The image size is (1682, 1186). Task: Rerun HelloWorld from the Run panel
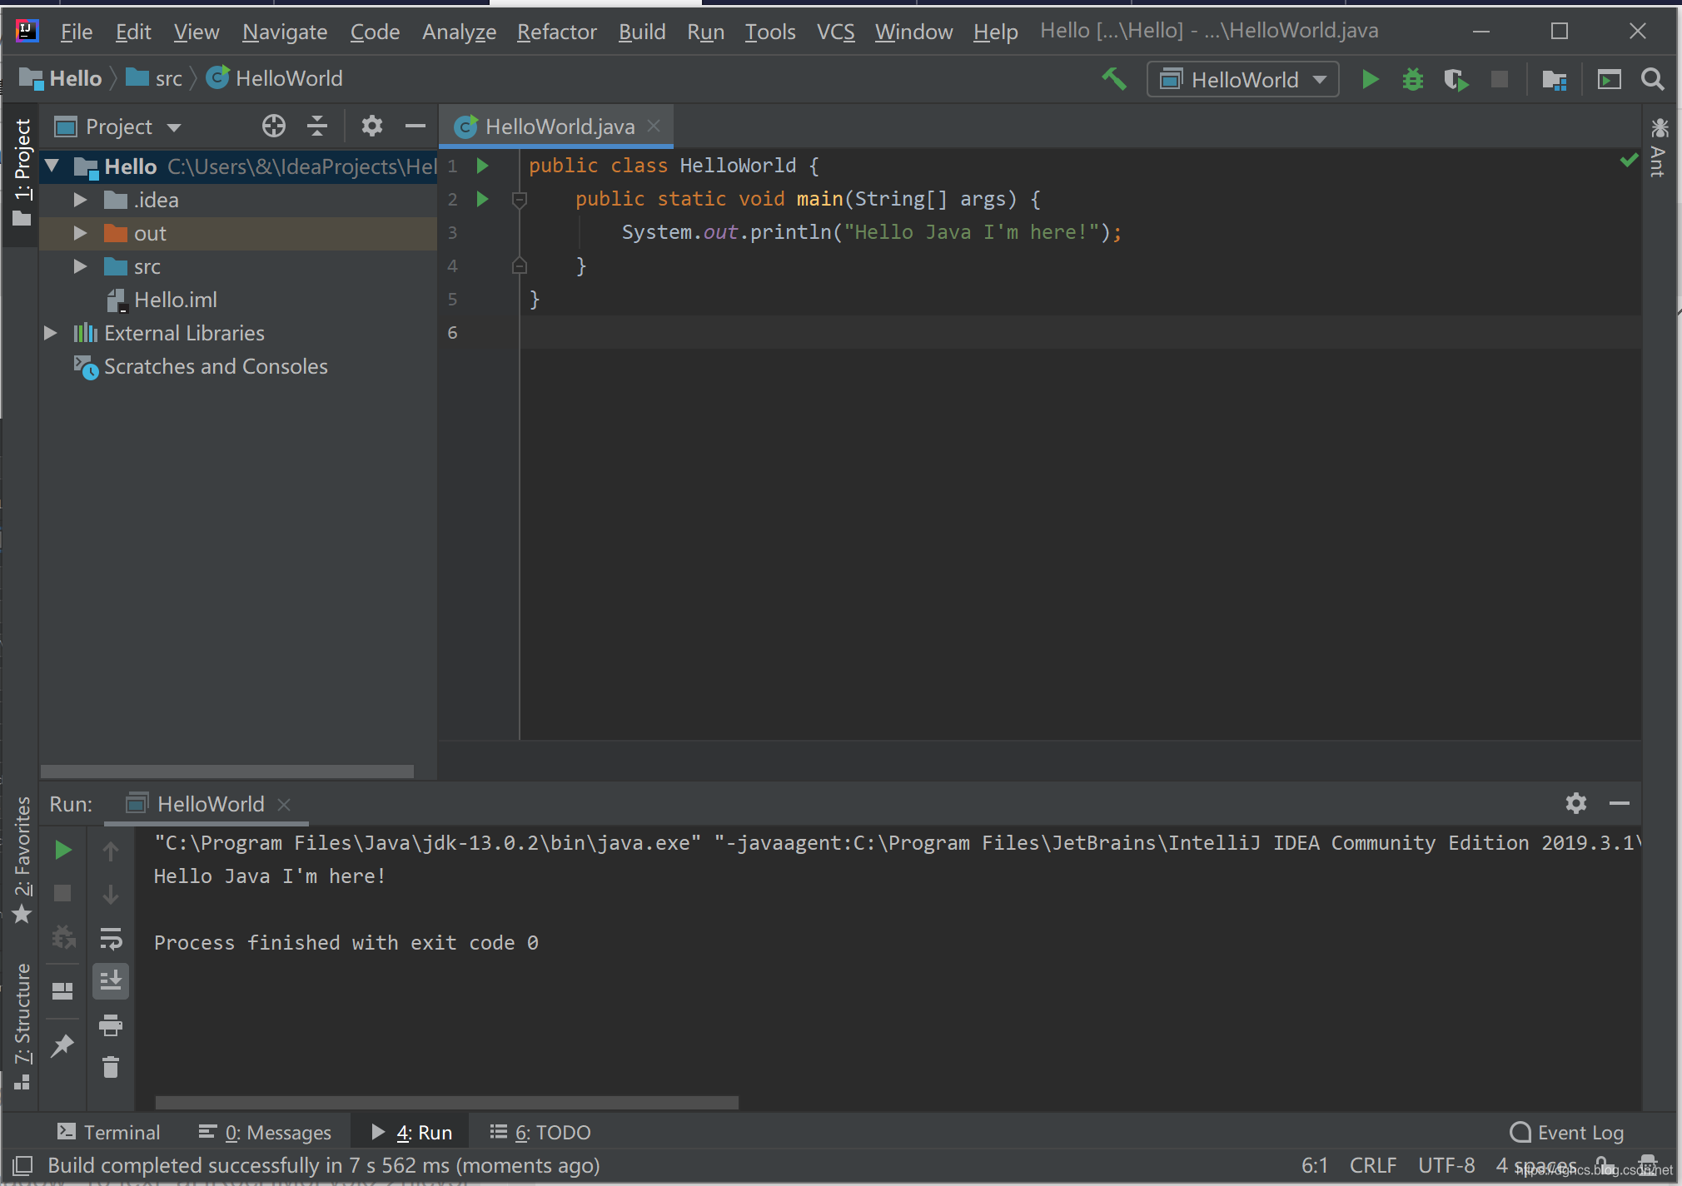pos(62,850)
